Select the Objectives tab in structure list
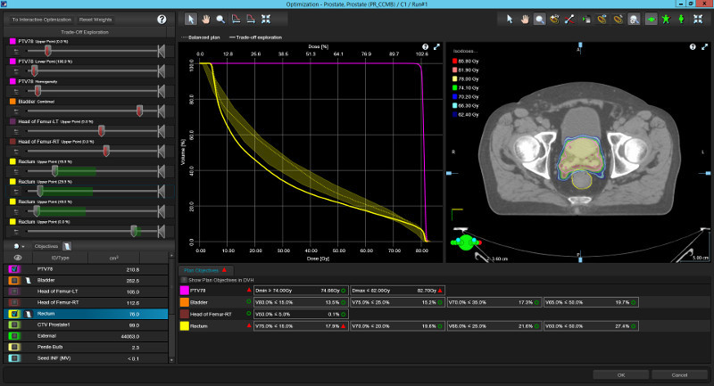This screenshot has height=386, width=714. coord(46,245)
